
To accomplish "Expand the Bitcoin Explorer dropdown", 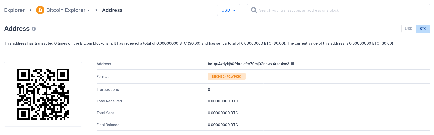I will coord(66,10).
